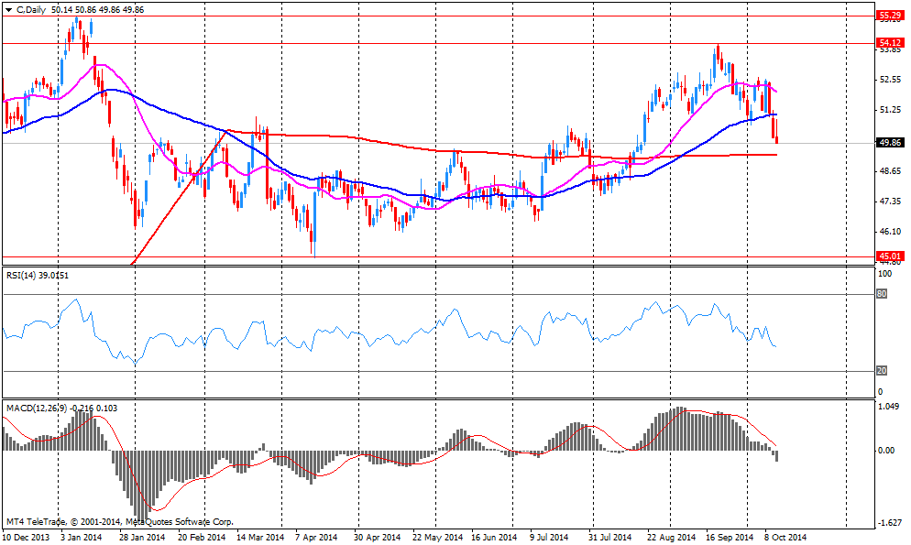The height and width of the screenshot is (545, 911).
Task: Click the 52.55 price scale value
Action: 890,80
